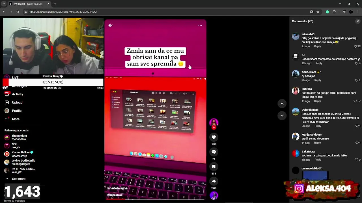Open the Chrome profile avatar
Image resolution: width=362 pixels, height=203 pixels.
351,12
